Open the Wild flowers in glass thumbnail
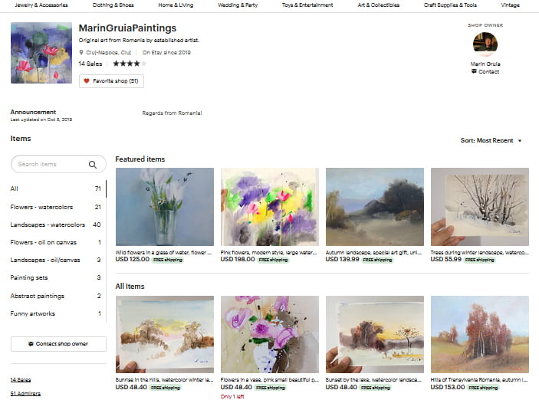The image size is (539, 400). click(x=164, y=207)
